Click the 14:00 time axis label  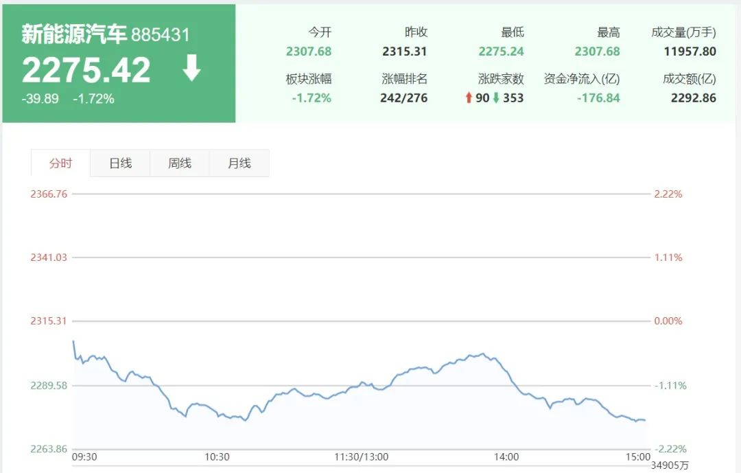pos(506,457)
